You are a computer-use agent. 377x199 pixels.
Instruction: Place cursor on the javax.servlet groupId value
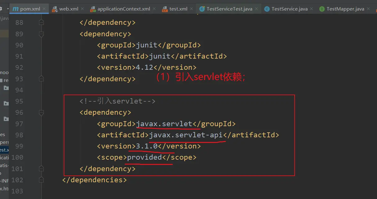tap(164, 124)
